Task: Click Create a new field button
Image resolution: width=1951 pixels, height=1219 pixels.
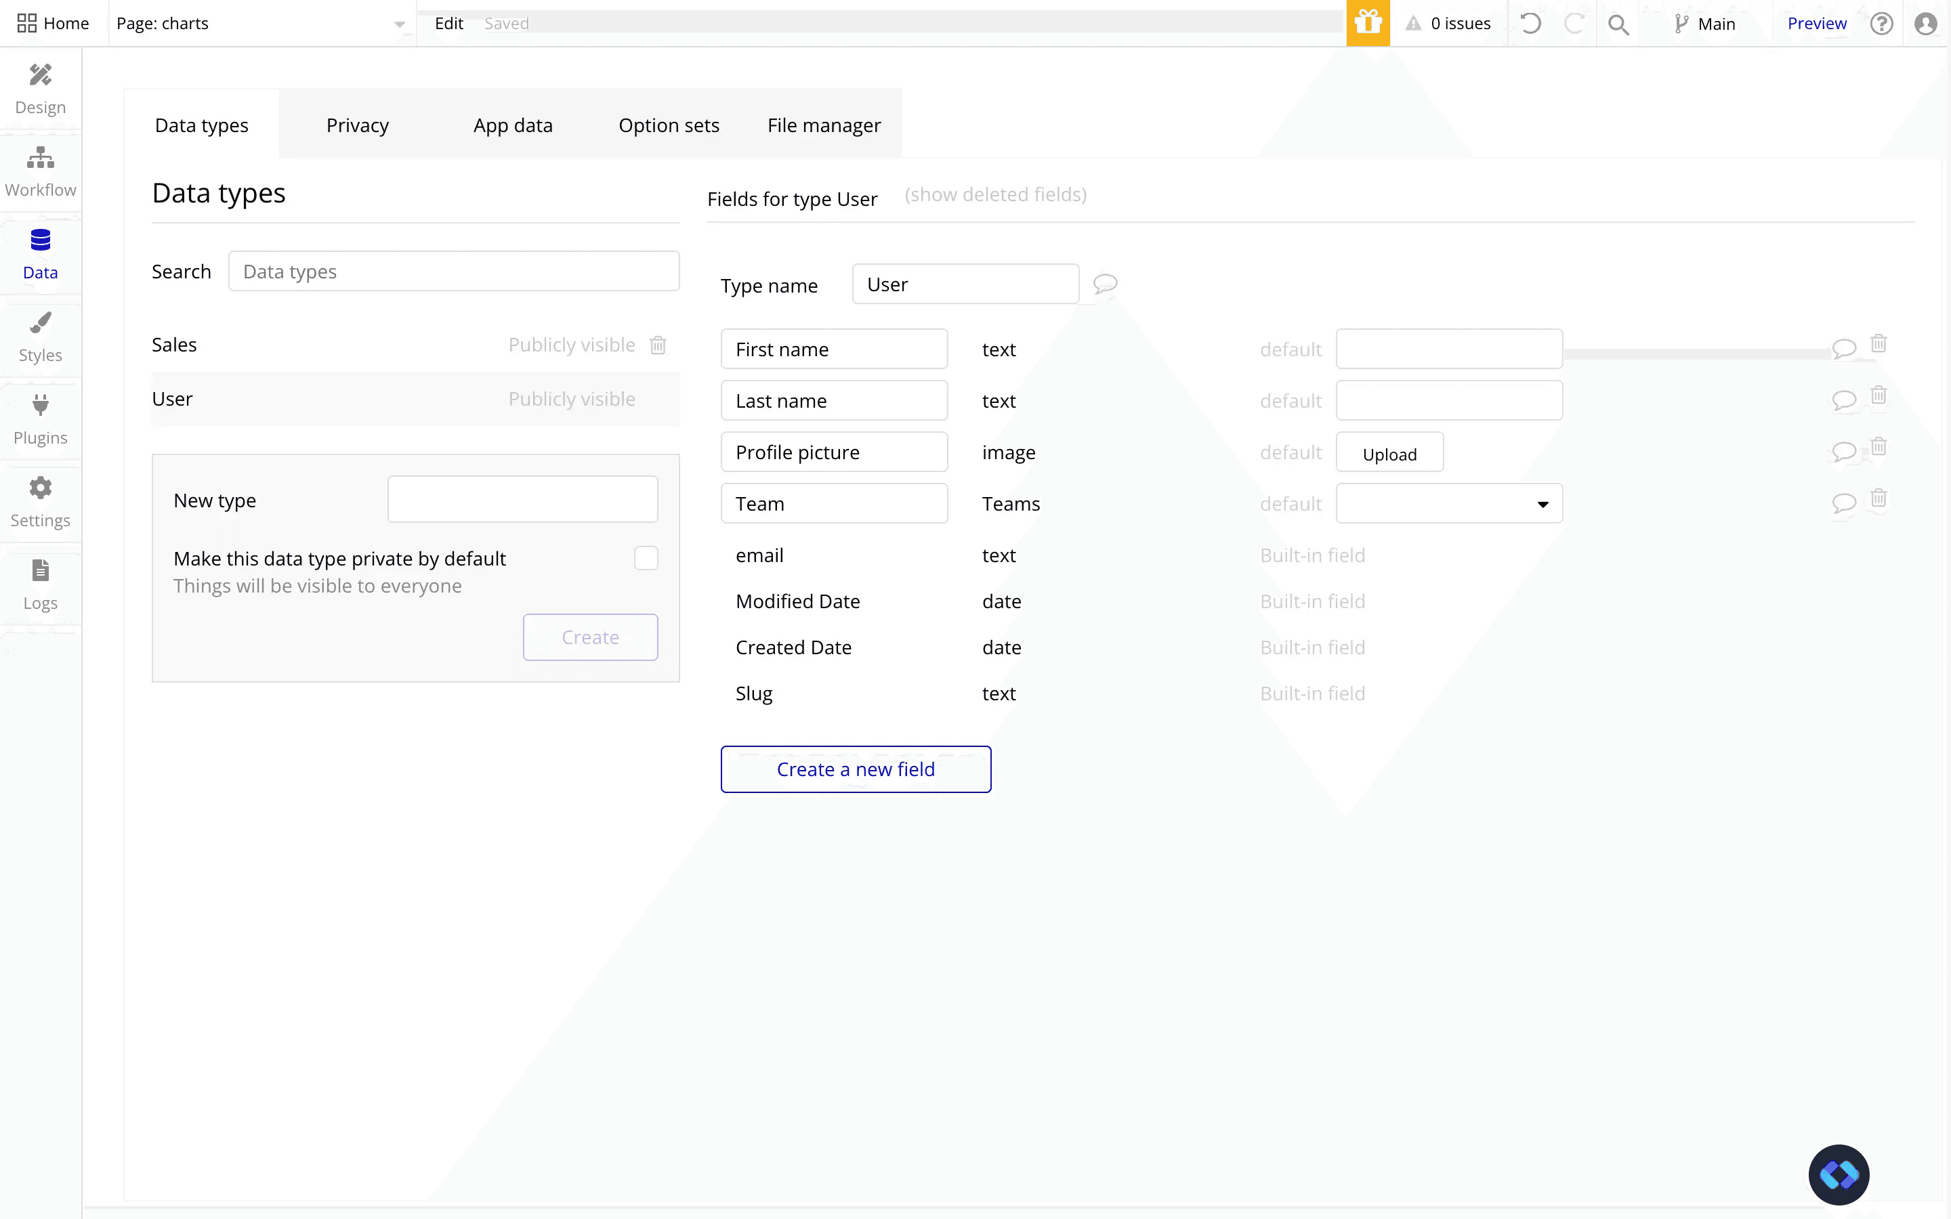Action: (x=856, y=769)
